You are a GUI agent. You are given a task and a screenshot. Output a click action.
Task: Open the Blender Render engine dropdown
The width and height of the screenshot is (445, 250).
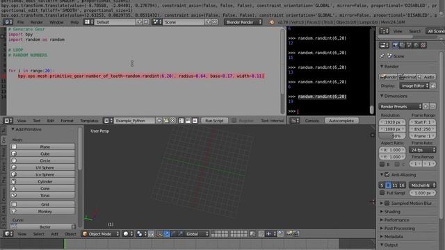[x=243, y=22]
